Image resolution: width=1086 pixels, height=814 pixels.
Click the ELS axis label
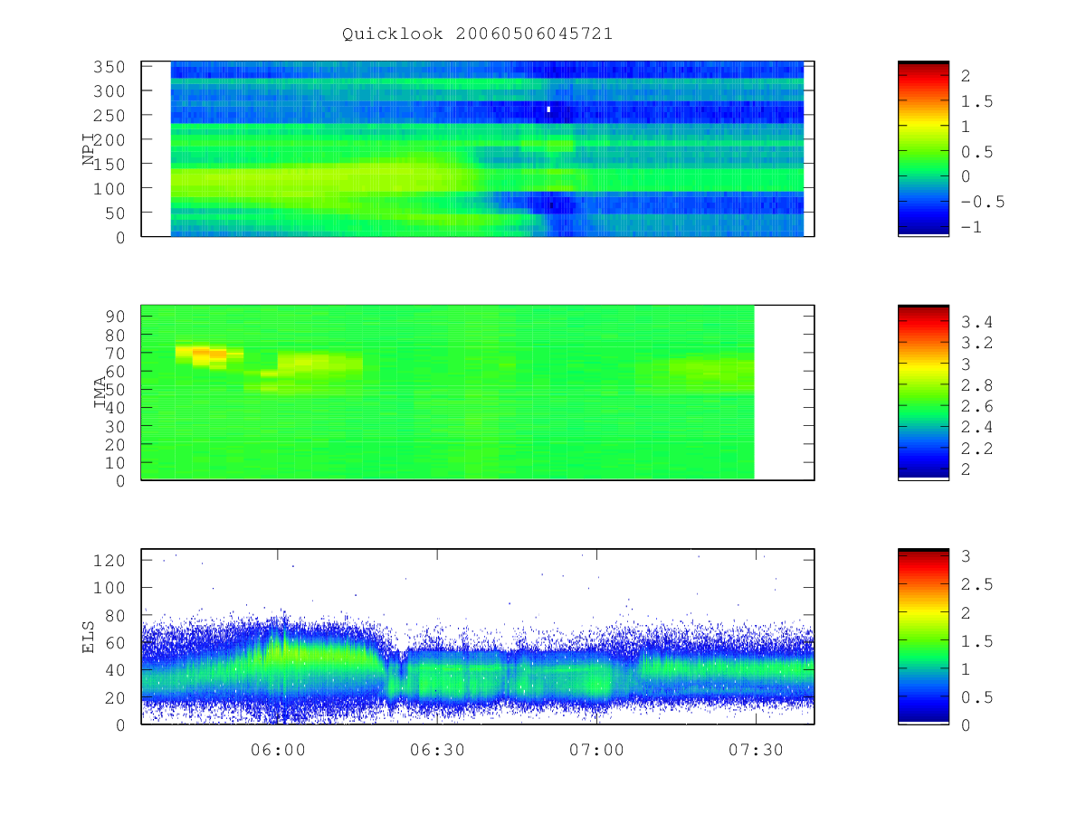[89, 637]
